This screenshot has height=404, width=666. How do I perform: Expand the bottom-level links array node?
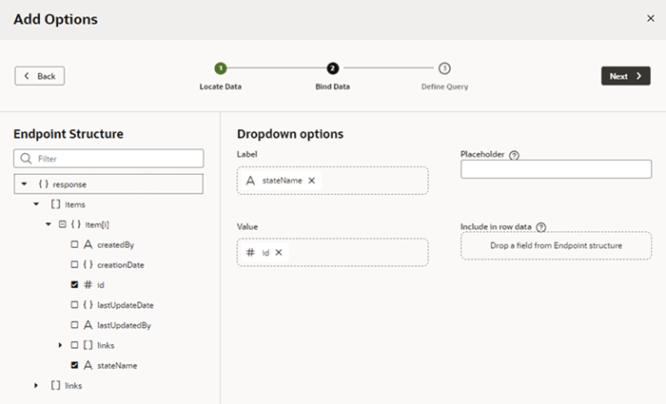36,386
